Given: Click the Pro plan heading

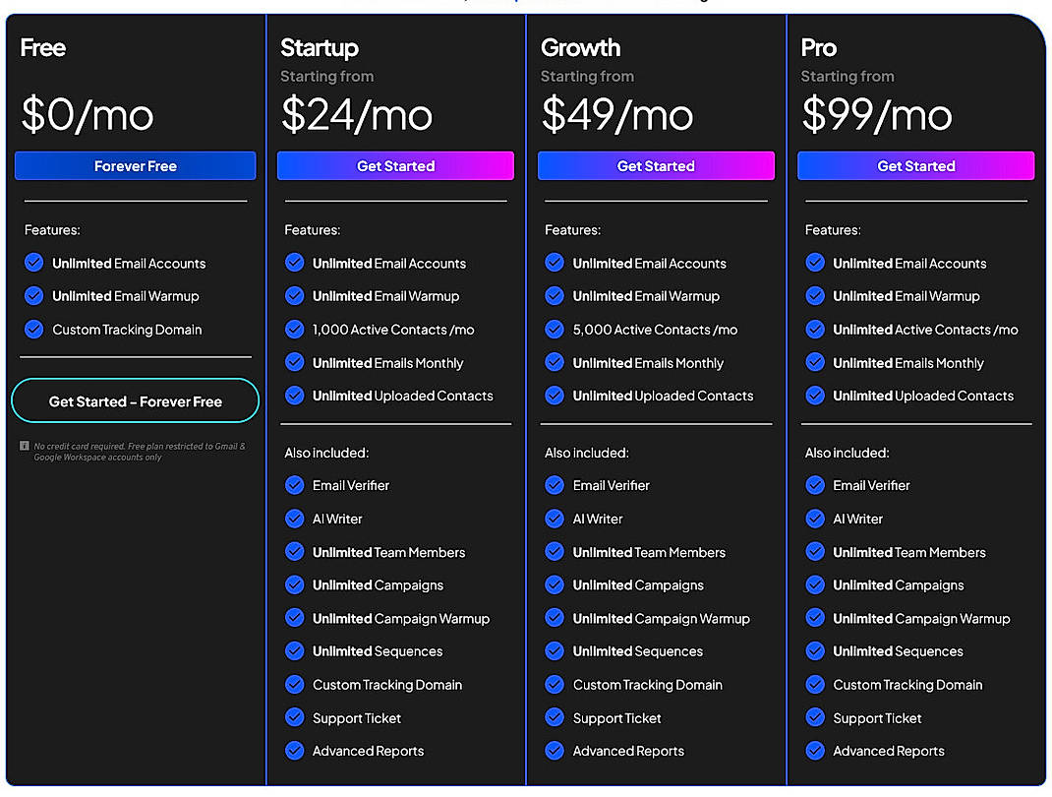Looking at the screenshot, I should (818, 47).
